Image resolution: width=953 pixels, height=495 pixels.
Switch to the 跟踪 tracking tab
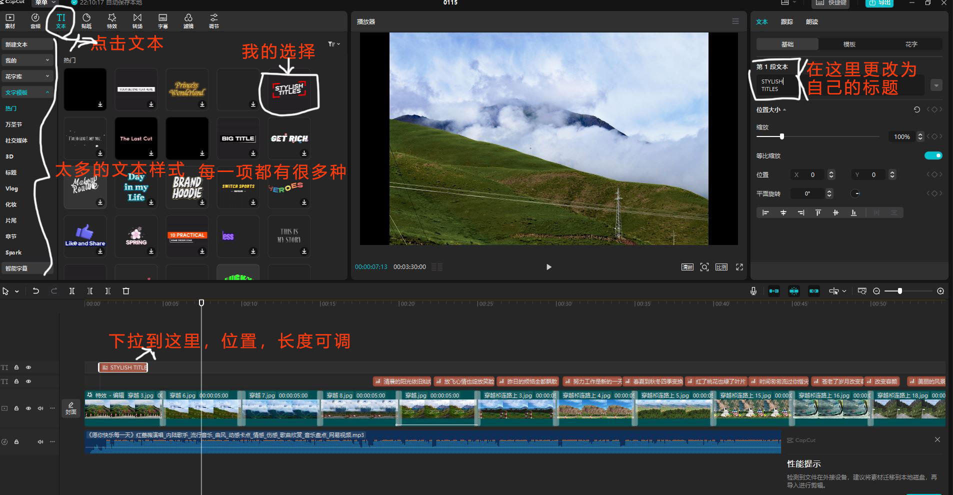click(x=787, y=21)
